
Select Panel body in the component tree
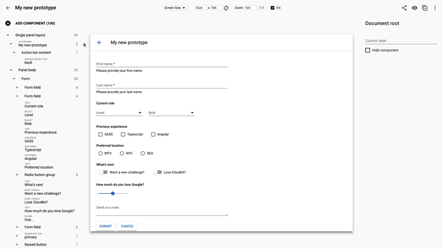pyautogui.click(x=27, y=70)
